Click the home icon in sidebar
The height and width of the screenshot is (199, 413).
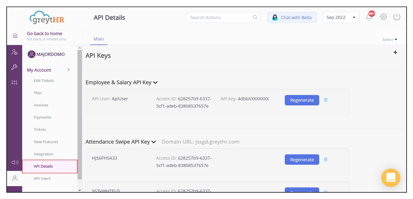point(15,36)
